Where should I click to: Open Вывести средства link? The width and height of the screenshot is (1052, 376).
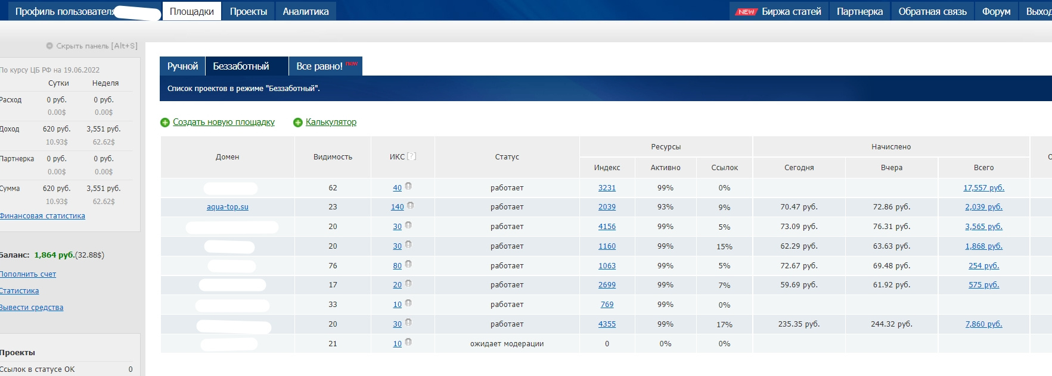click(x=32, y=308)
